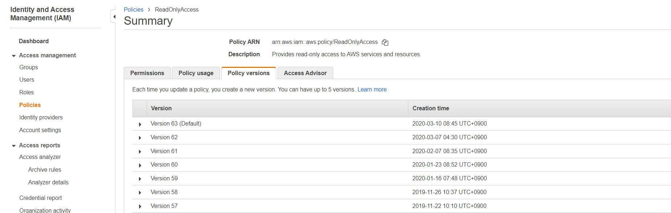Select the Access Advisor tab
Screen dimensions: 671x213
tap(305, 73)
